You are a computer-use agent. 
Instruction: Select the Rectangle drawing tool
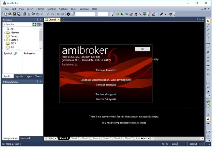[x=208, y=57]
